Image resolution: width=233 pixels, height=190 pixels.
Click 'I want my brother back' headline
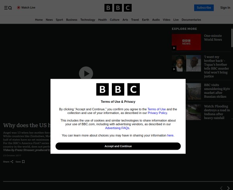click(216, 67)
